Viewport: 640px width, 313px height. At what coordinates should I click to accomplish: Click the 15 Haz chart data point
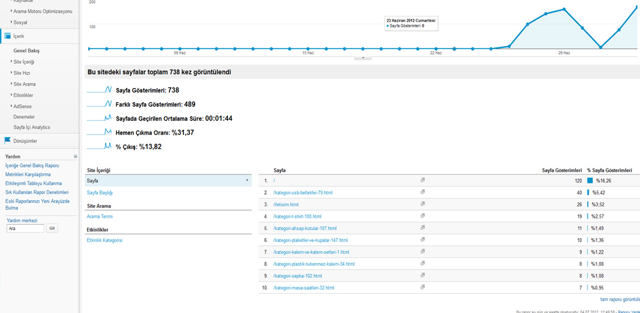tap(308, 49)
